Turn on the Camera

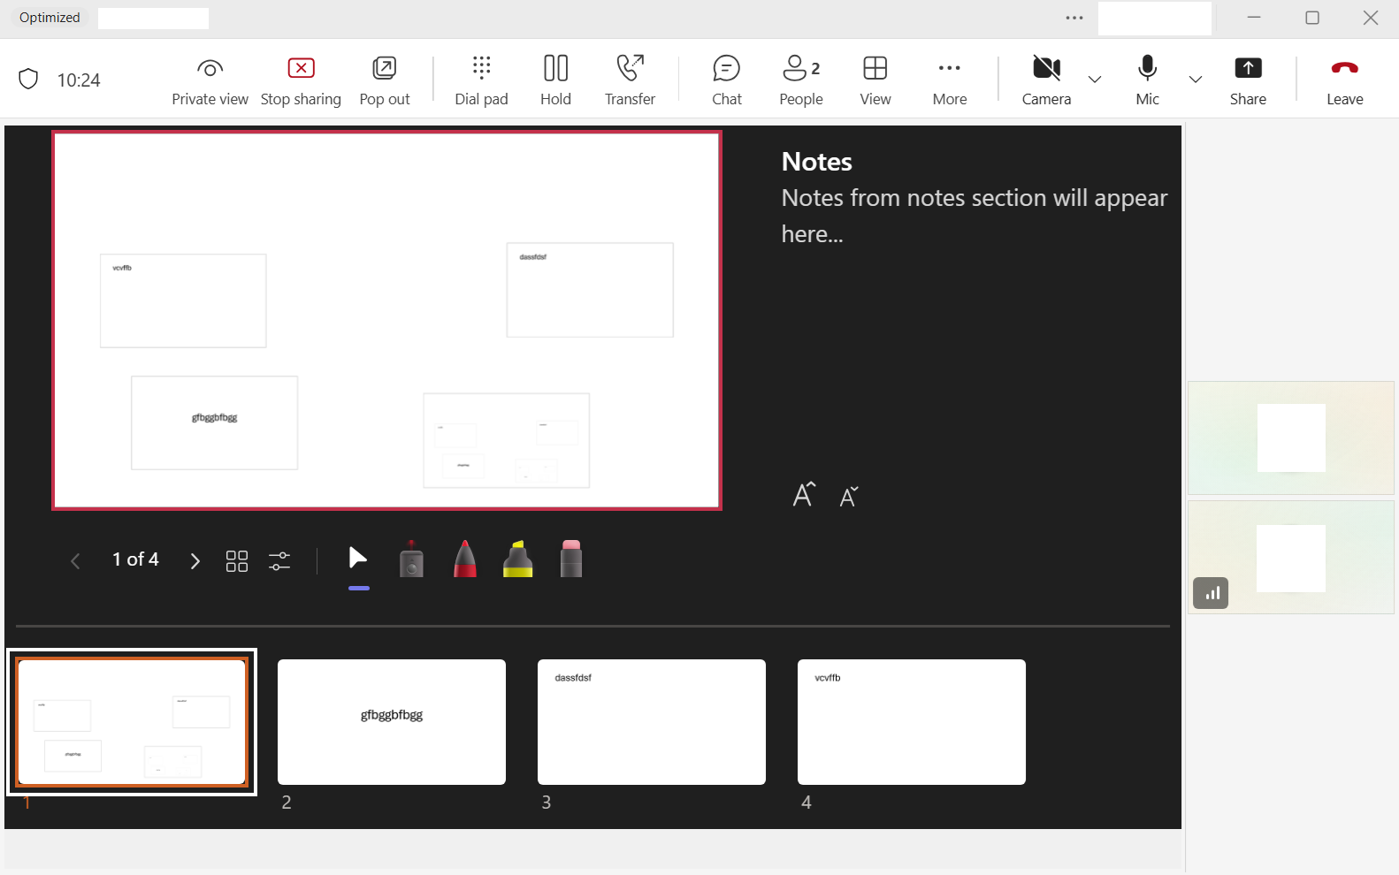(x=1046, y=80)
